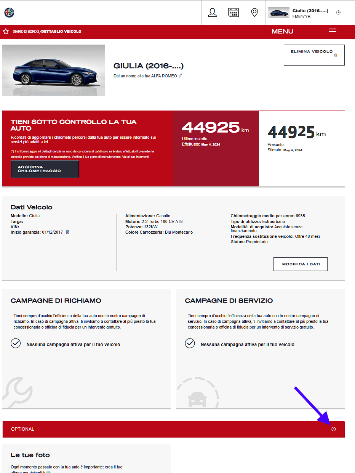Click the MODIFICA I DATI button
The width and height of the screenshot is (355, 473).
click(x=301, y=264)
